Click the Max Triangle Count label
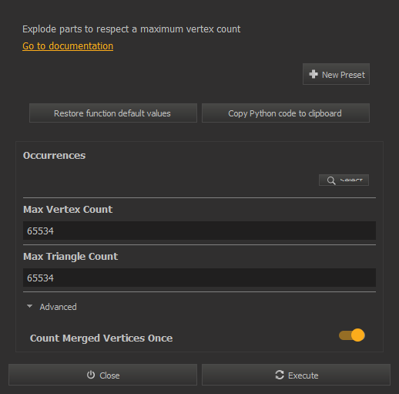Screen dimensions: 399x394 [71, 257]
